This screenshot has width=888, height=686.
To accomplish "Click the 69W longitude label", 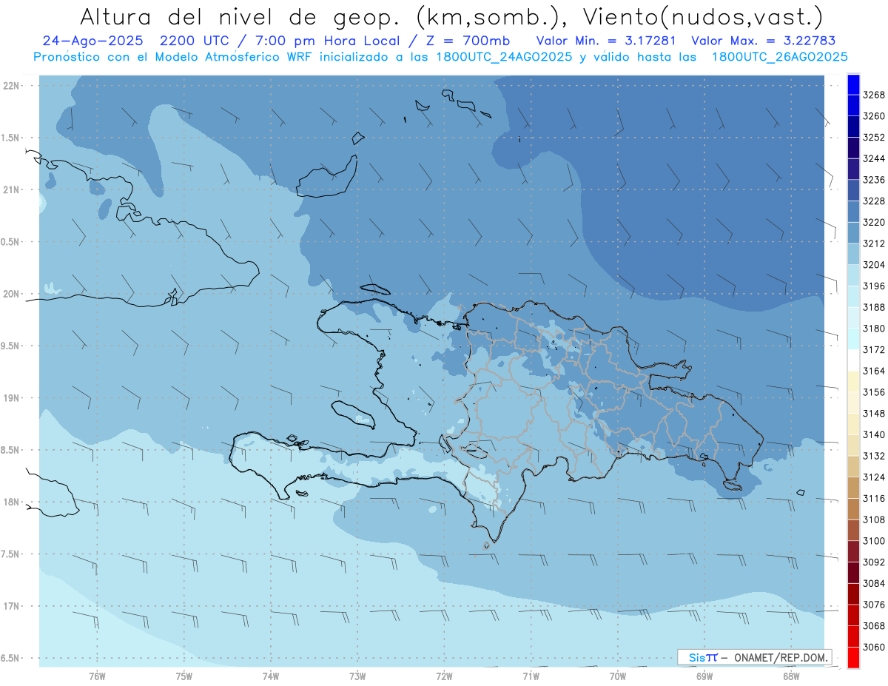I will pyautogui.click(x=704, y=676).
